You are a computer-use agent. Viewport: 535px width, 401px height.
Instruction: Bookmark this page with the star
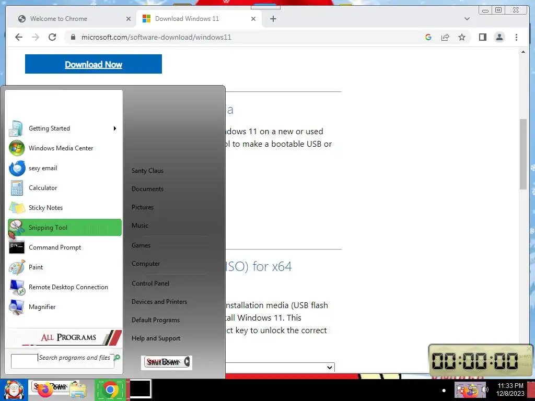(x=462, y=37)
